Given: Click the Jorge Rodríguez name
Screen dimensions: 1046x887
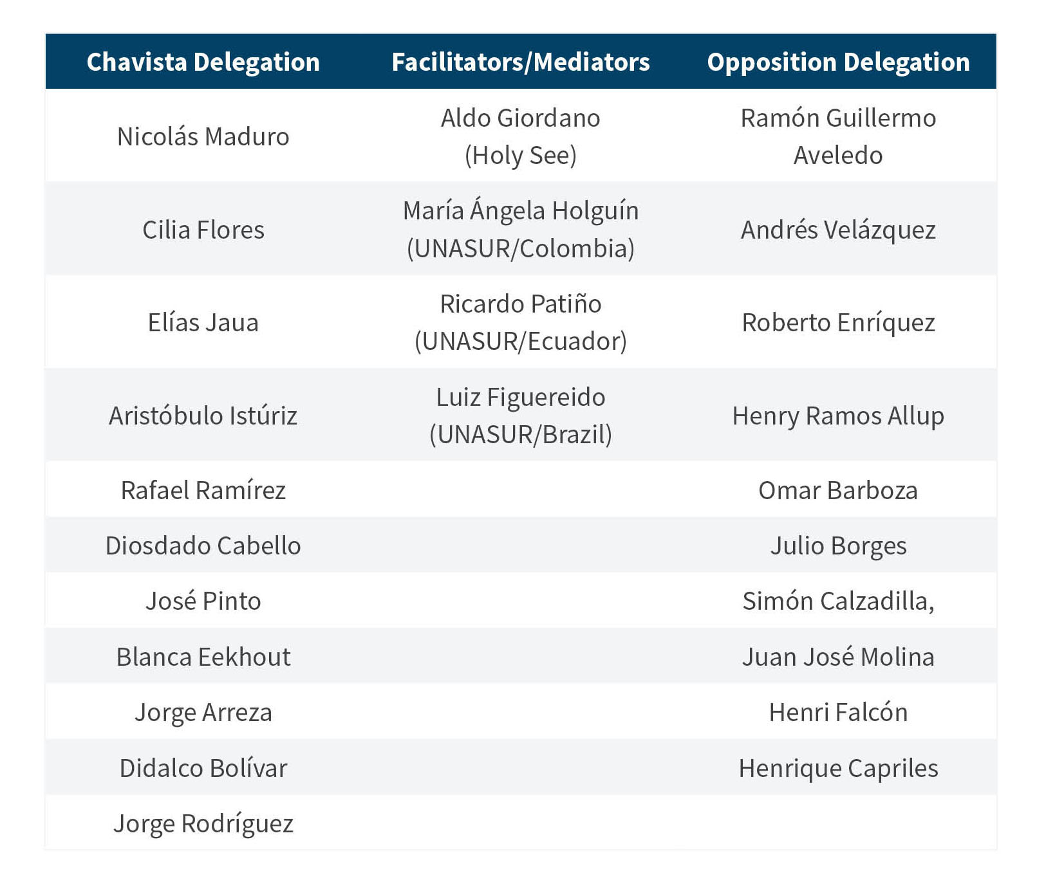Looking at the screenshot, I should [203, 823].
